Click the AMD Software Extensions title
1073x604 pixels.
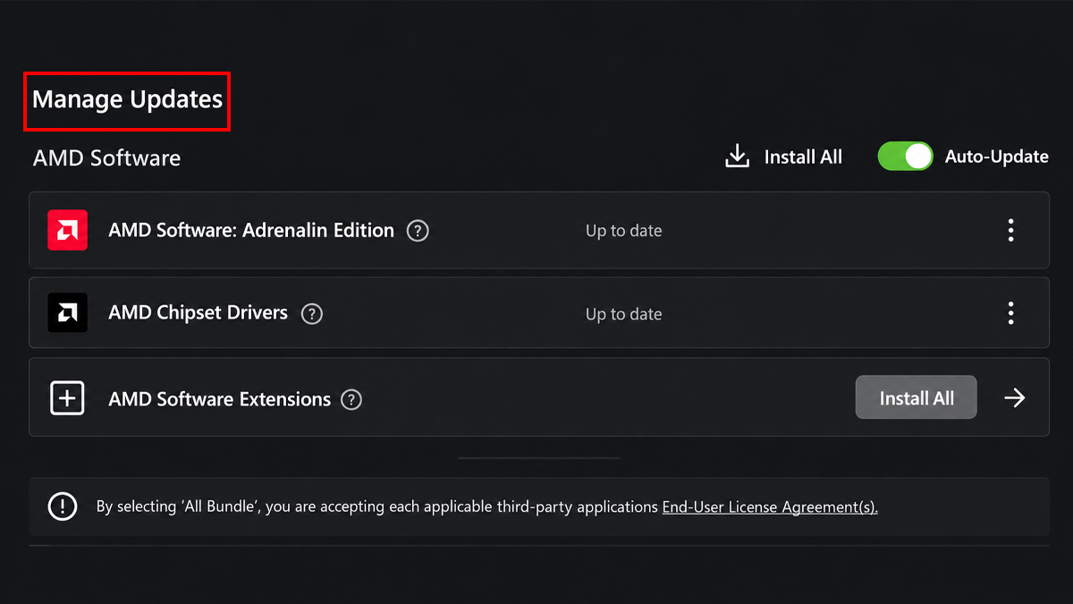click(220, 399)
